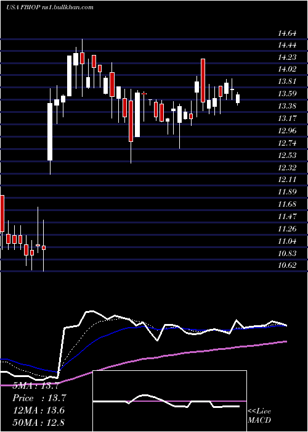Click the tall red candlestick near 14.23
The width and height of the screenshot is (308, 432).
pos(203,80)
